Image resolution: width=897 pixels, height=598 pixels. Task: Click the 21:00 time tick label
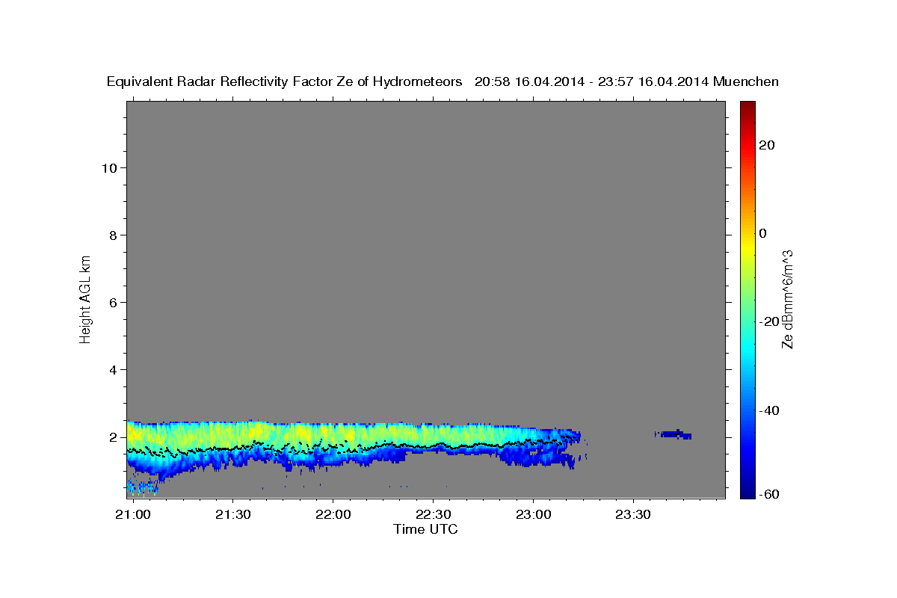(x=133, y=514)
